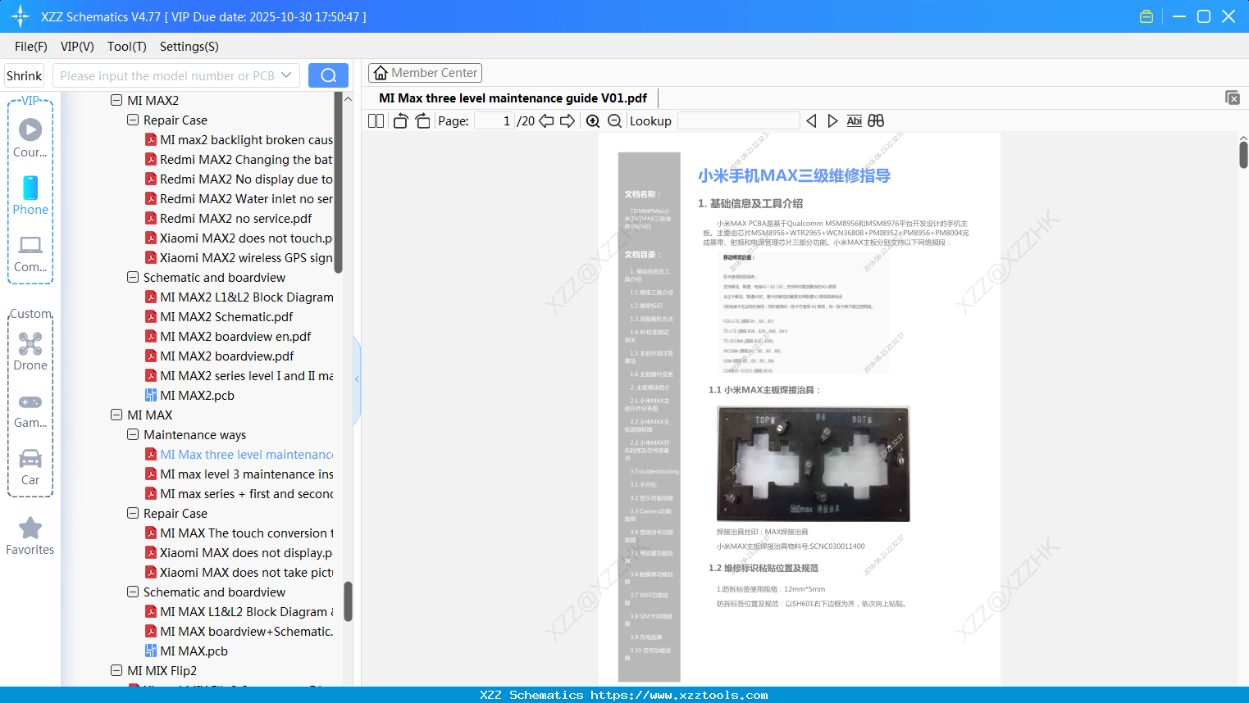Viewport: 1249px width, 703px height.
Task: Collapse Schematic and boardview under MI MAX2
Action: [133, 277]
